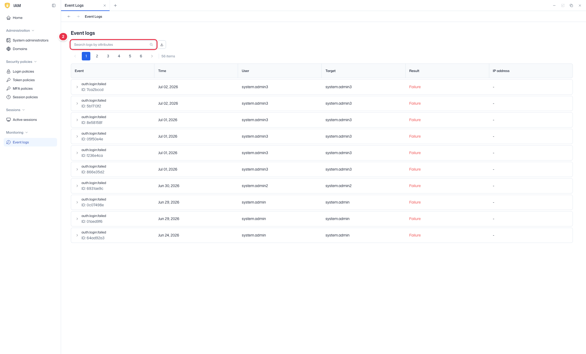Collapse the sidebar panel toggle icon
The height and width of the screenshot is (354, 586).
point(54,5)
